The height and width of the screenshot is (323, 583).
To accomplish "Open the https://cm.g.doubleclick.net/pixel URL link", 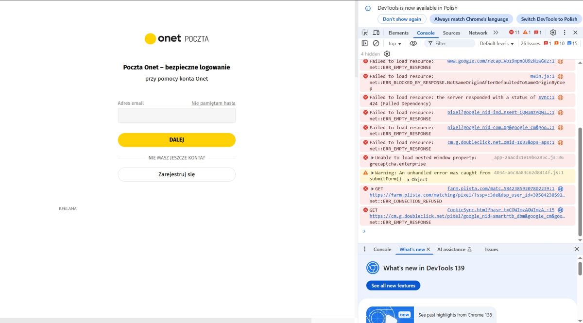I will click(467, 217).
